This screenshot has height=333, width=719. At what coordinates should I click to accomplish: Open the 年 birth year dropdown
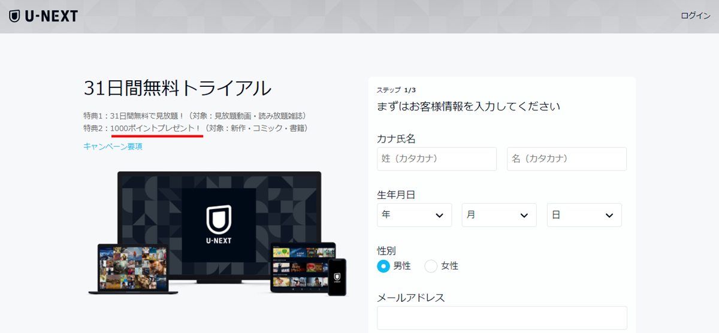(414, 215)
